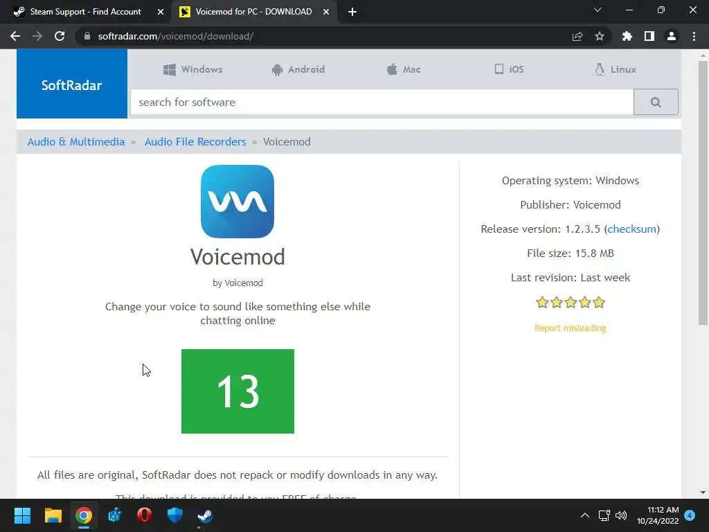This screenshot has height=532, width=709.
Task: Open the Linux software category
Action: (616, 70)
